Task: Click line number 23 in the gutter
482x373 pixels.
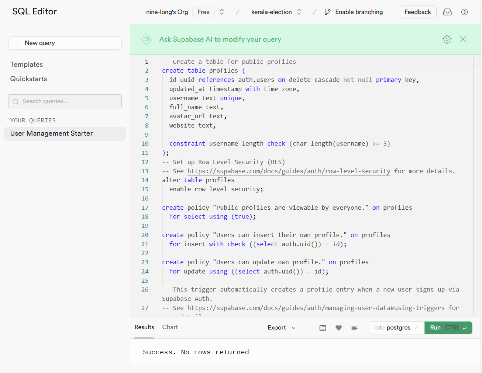Action: coord(145,262)
